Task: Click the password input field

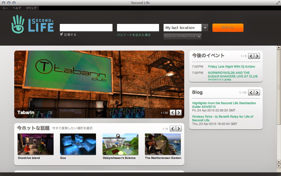Action: [x=138, y=28]
